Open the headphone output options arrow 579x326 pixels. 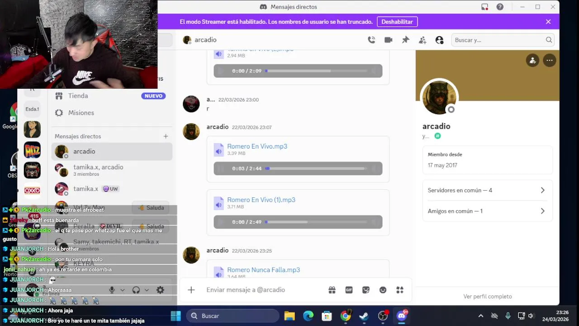tap(147, 290)
